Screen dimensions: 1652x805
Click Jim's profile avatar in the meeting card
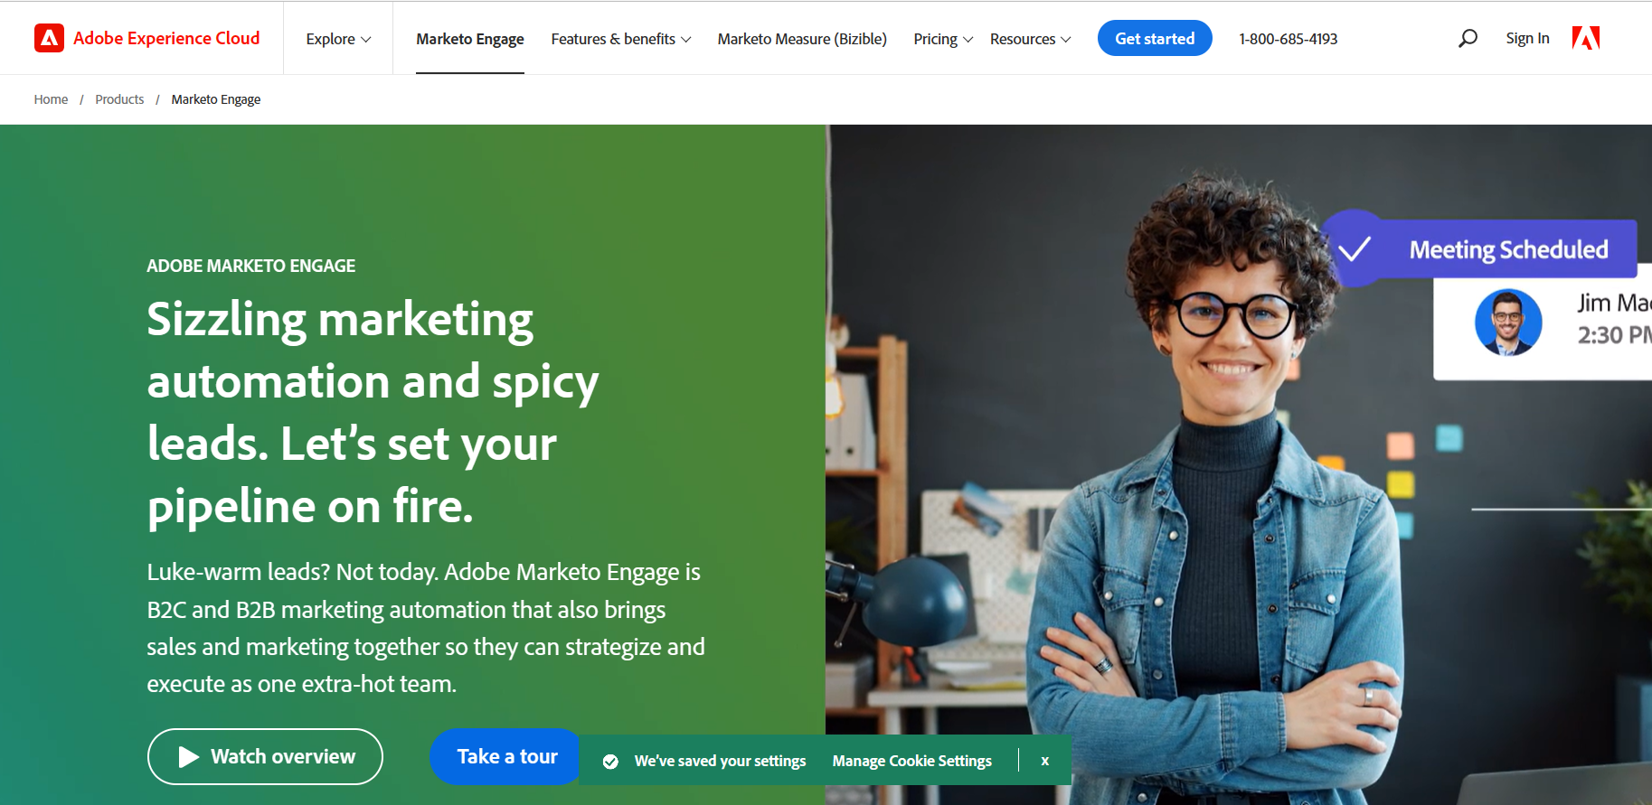pyautogui.click(x=1507, y=323)
